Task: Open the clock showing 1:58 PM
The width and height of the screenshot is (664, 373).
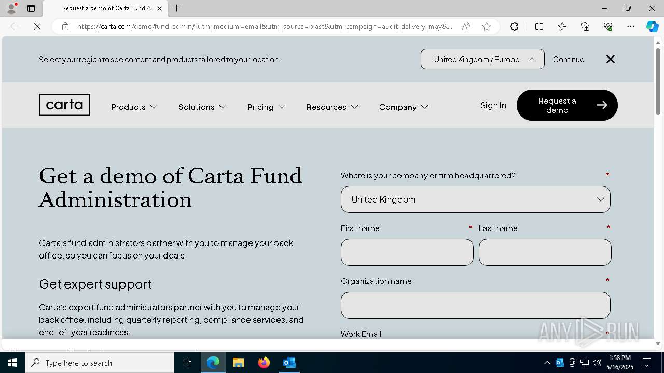Action: (620, 363)
